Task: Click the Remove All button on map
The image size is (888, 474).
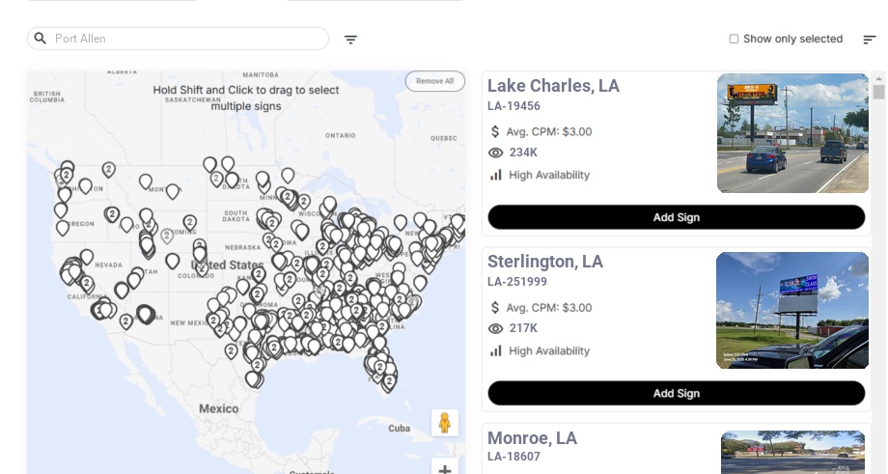Action: 434,81
